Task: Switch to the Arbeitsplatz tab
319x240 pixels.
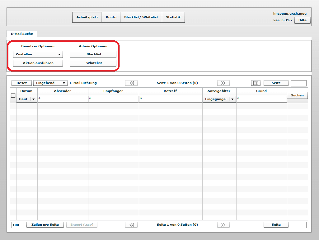Action: tap(87, 17)
